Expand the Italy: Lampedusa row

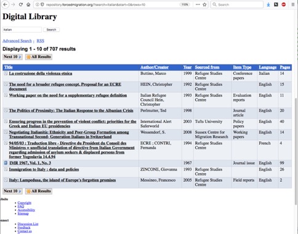[6, 180]
